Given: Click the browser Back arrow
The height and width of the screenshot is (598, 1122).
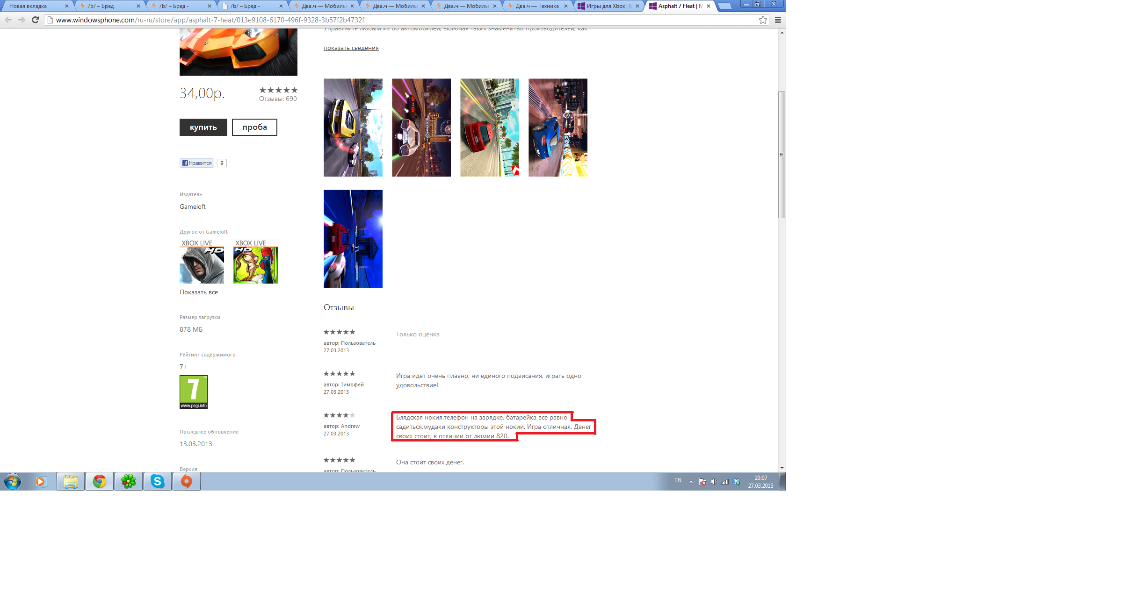Looking at the screenshot, I should point(8,20).
